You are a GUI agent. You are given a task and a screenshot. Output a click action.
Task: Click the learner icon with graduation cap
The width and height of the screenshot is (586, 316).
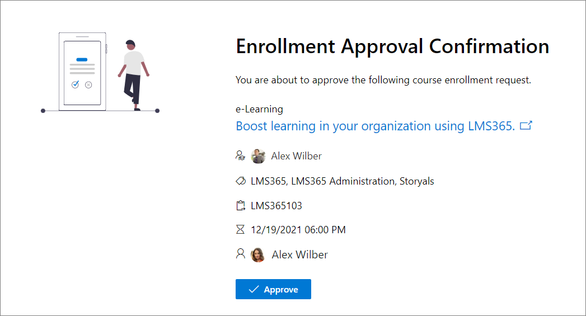coord(241,156)
